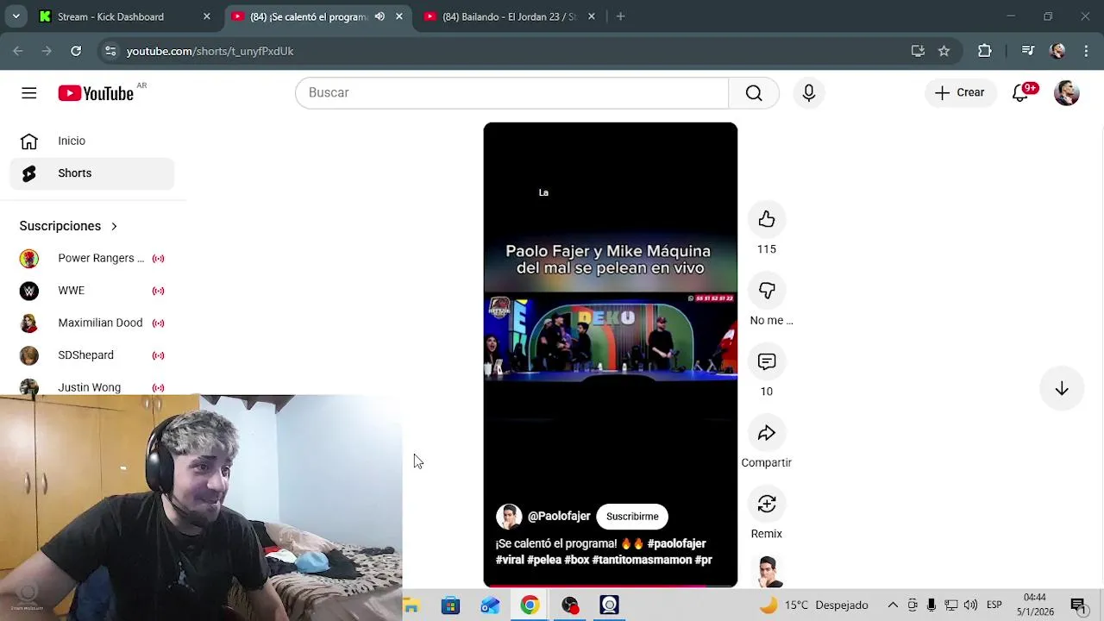Open Chrome media controls icon
Viewport: 1104px width, 621px height.
[x=1027, y=51]
